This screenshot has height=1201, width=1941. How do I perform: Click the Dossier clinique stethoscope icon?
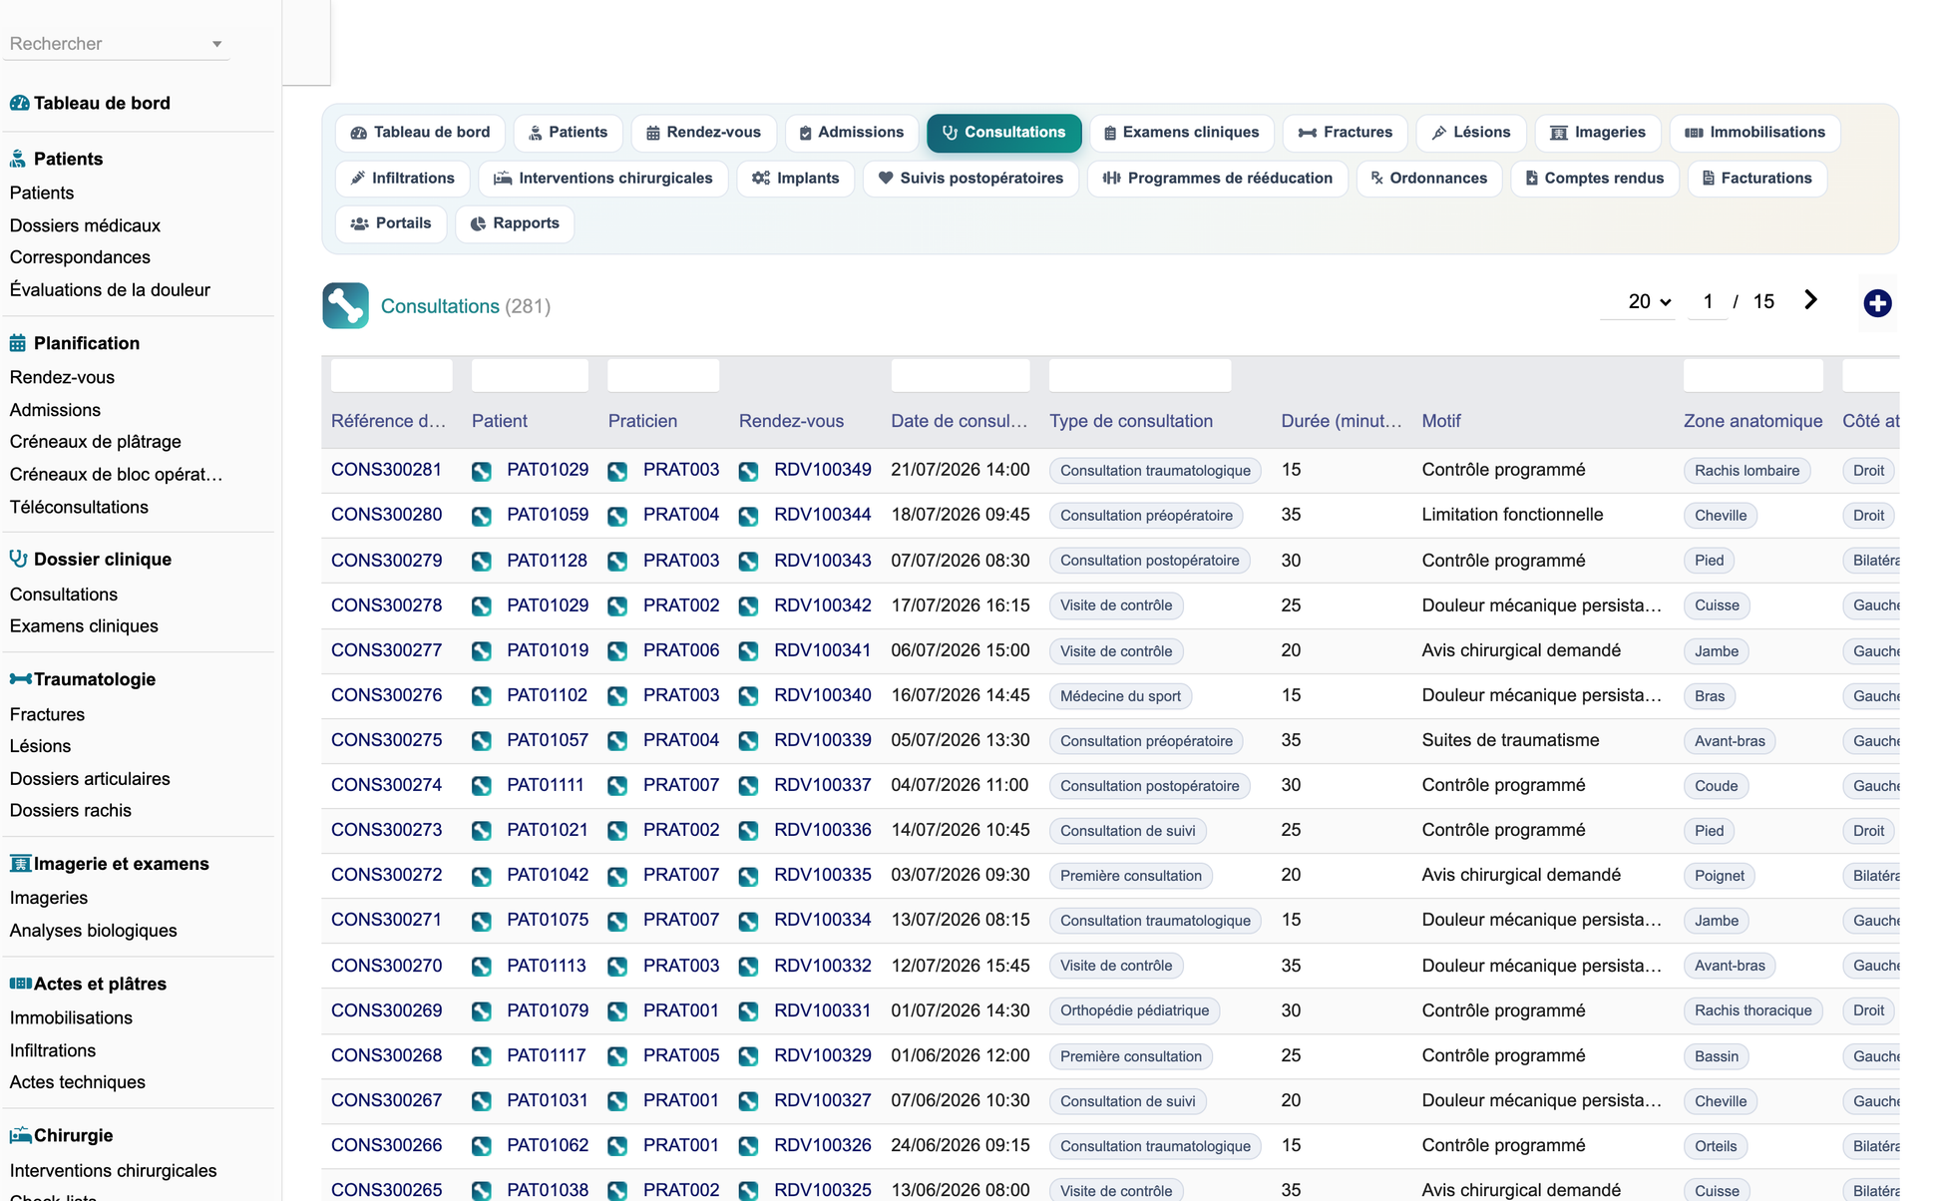(18, 559)
